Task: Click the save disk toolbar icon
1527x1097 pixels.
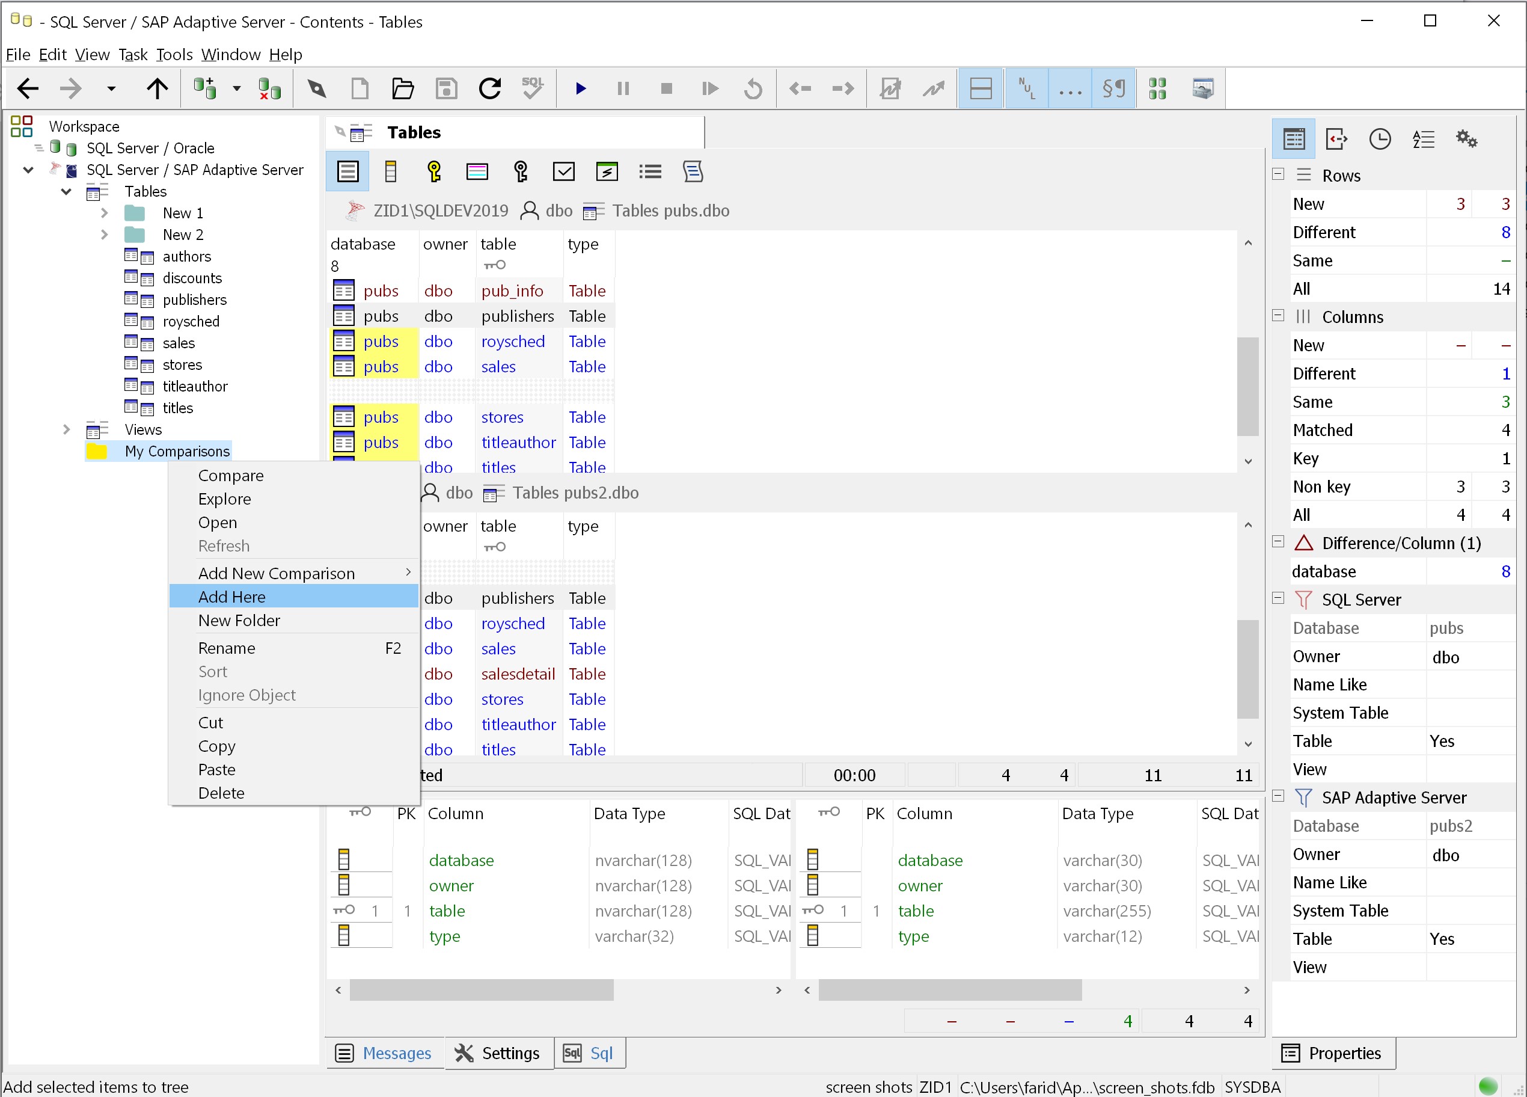Action: [447, 88]
